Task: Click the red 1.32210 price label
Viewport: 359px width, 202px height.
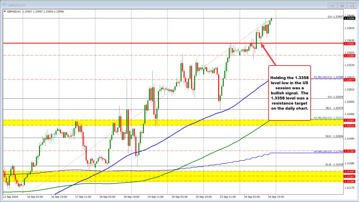Action: [x=349, y=126]
